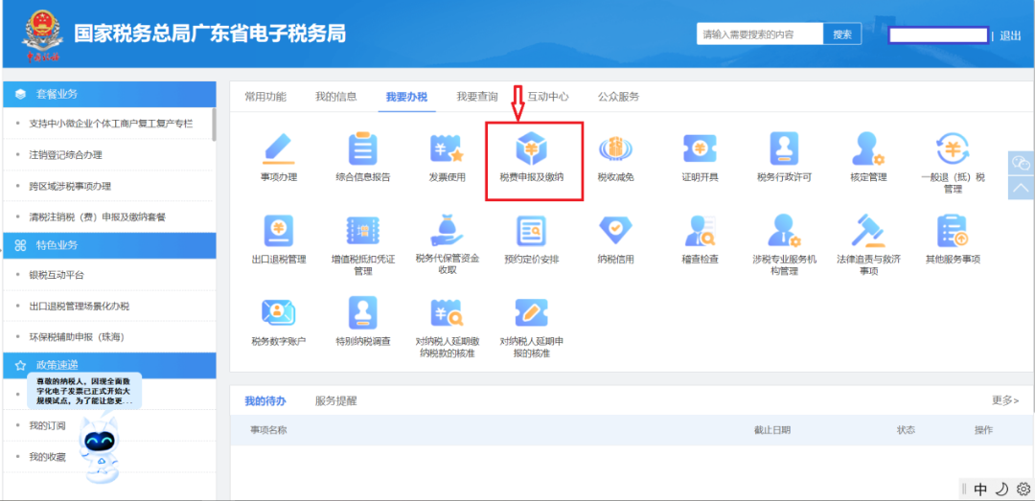
Task: Open the 核定管理 icon
Action: coord(868,148)
